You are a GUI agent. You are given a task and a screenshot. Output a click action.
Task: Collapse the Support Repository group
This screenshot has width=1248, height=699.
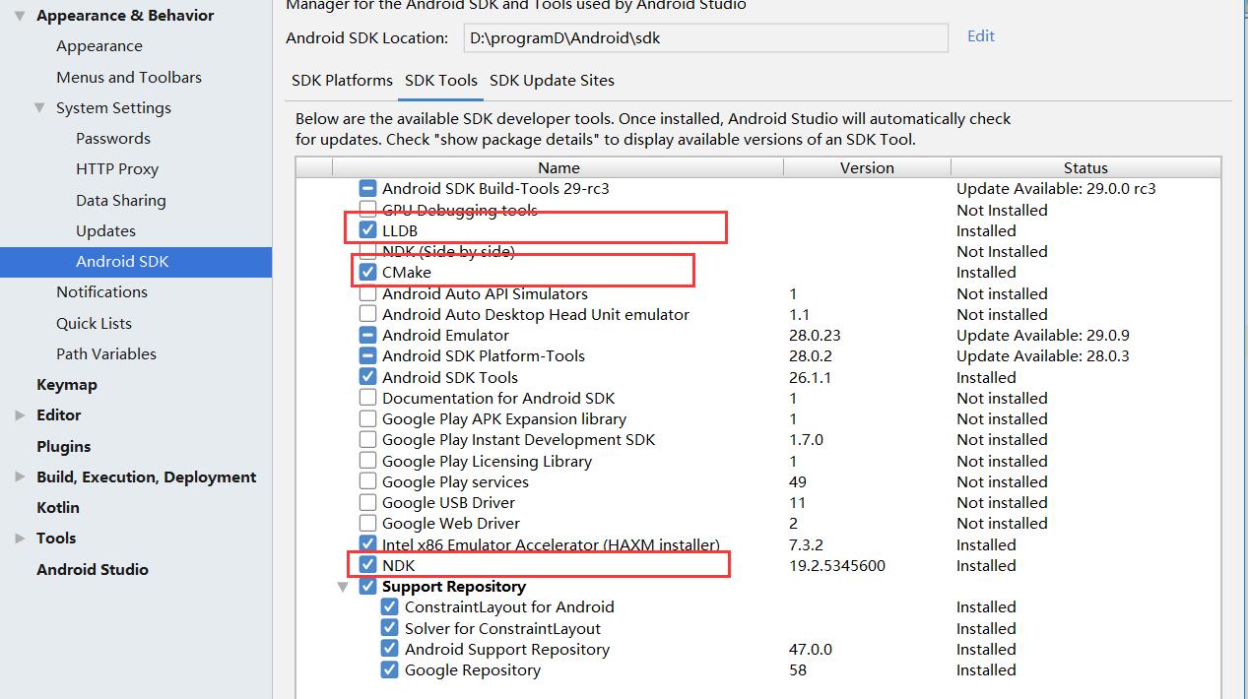[x=343, y=587]
